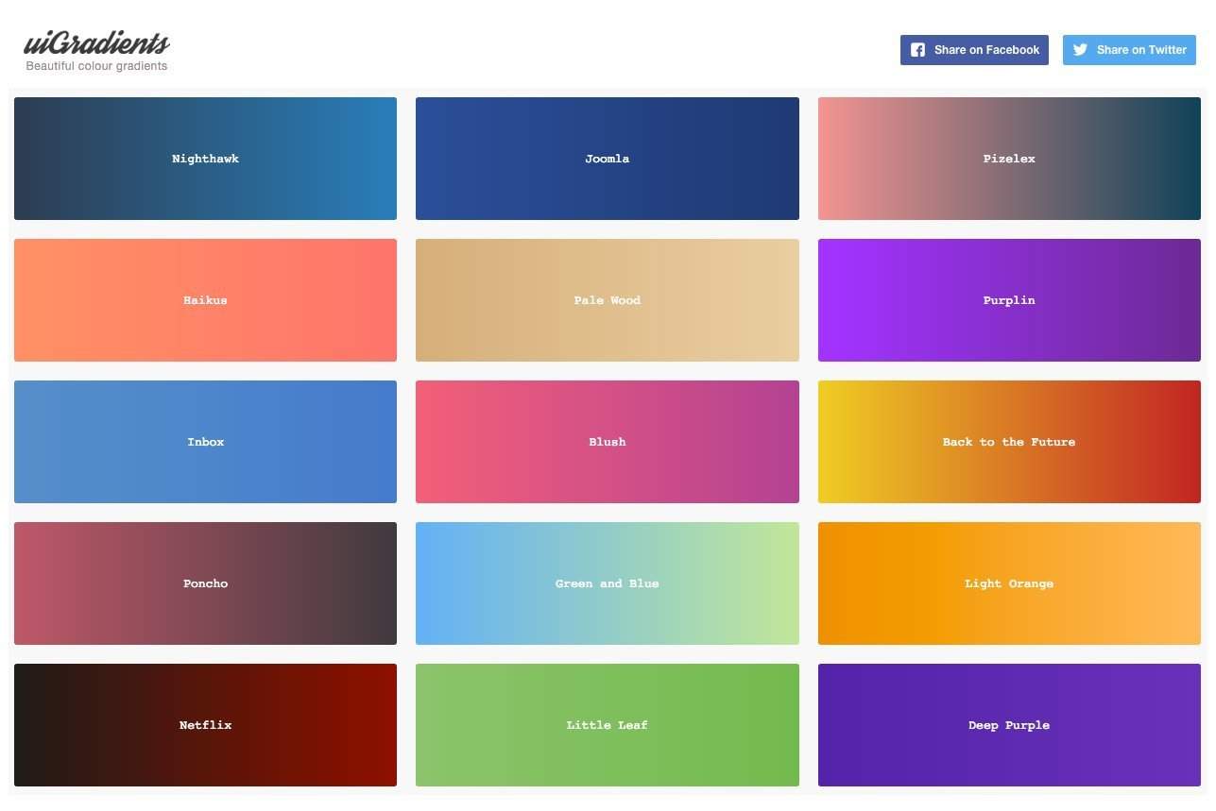Click the uiGradients logo
Viewport: 1216px width, 811px height.
(x=96, y=43)
